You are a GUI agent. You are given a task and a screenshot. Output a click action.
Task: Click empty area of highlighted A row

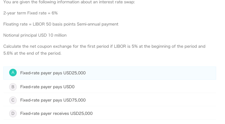151,73
